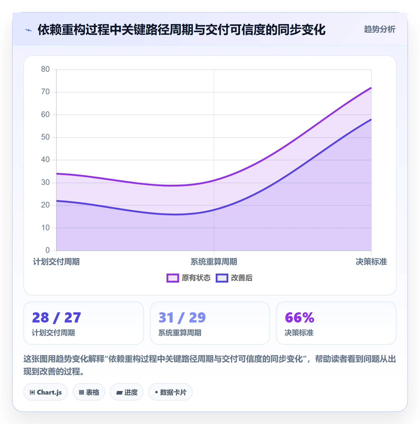Click the 改善后 legend label
This screenshot has height=424, width=420.
(241, 278)
